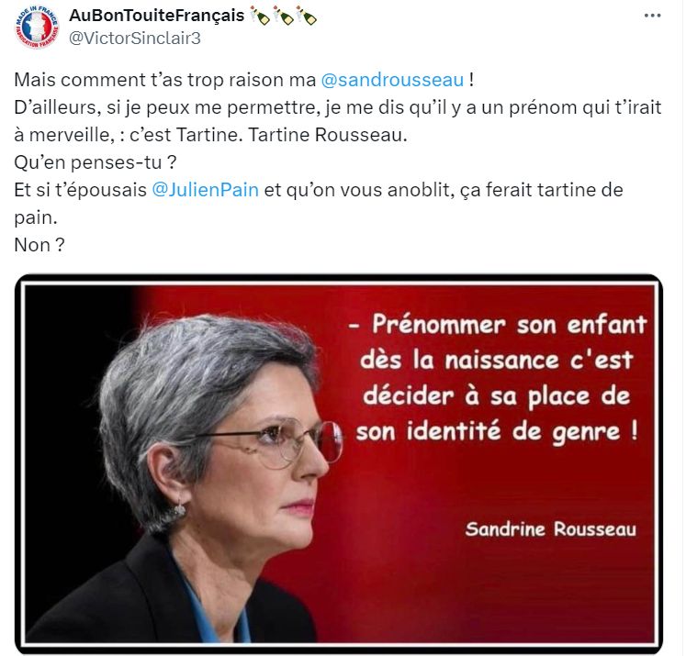This screenshot has height=656, width=686.
Task: Select the "Qu'en penses-tu ?" line
Action: 96,162
